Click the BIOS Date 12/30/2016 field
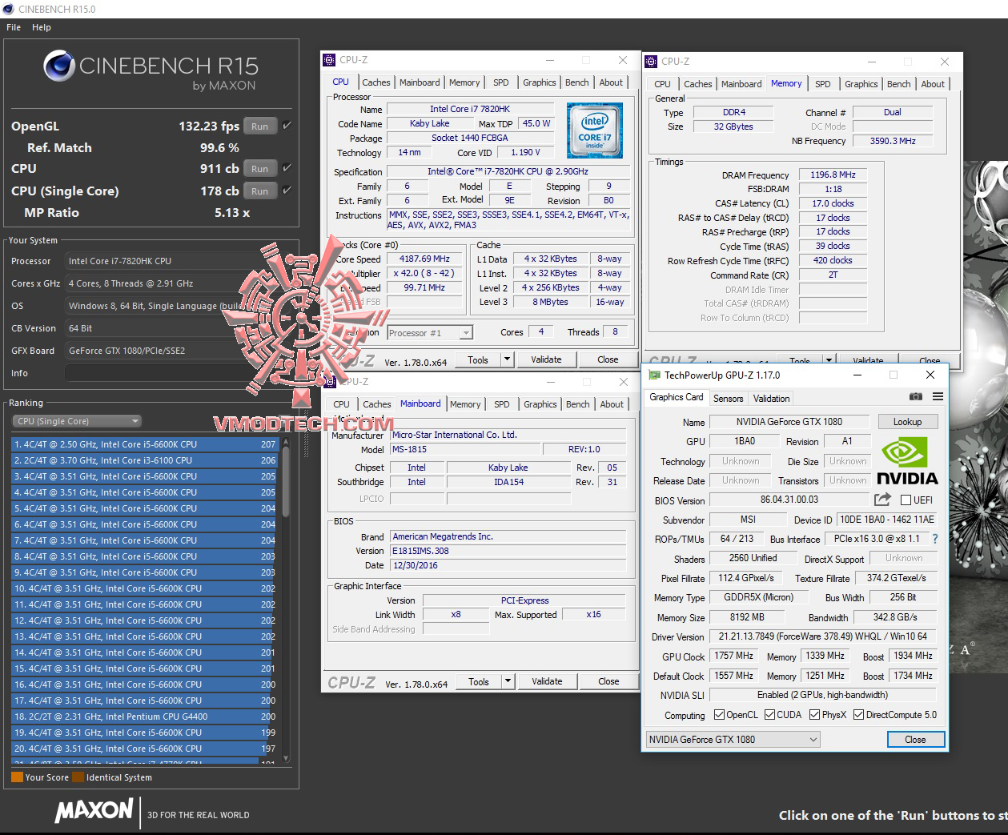 tap(508, 565)
